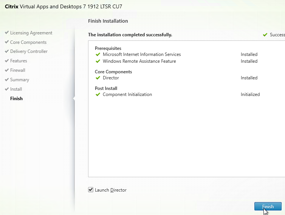Click checkmark icon next to Delivery Controller
Screen dimensions: 285x215
(7, 51)
